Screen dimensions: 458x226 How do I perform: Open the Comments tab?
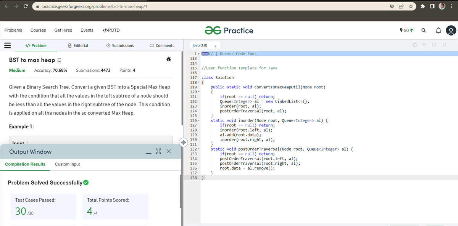point(162,46)
